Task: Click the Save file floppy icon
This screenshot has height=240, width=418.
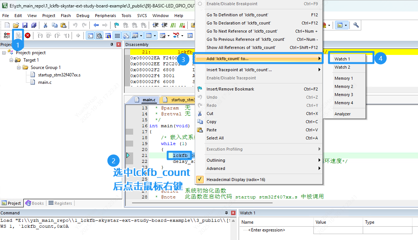Action: (25, 25)
